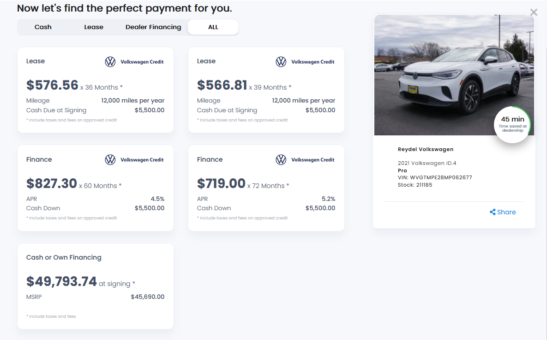Close the payment dialog with X
Image resolution: width=547 pixels, height=340 pixels.
coord(534,12)
